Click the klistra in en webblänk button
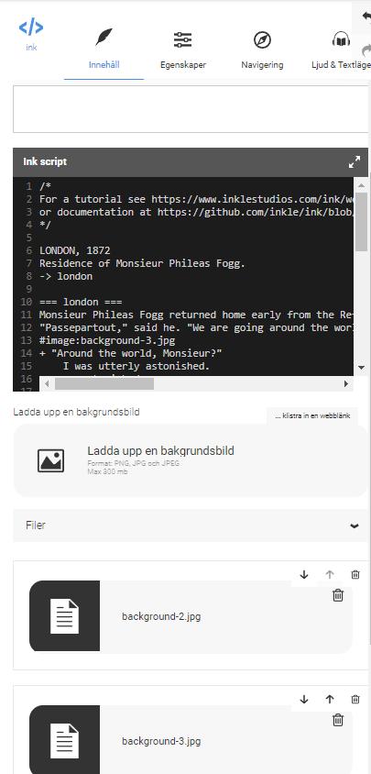 pos(312,415)
